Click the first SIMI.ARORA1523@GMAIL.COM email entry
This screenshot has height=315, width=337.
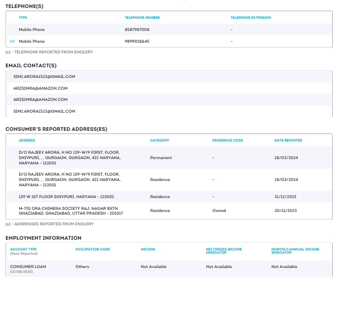44,76
